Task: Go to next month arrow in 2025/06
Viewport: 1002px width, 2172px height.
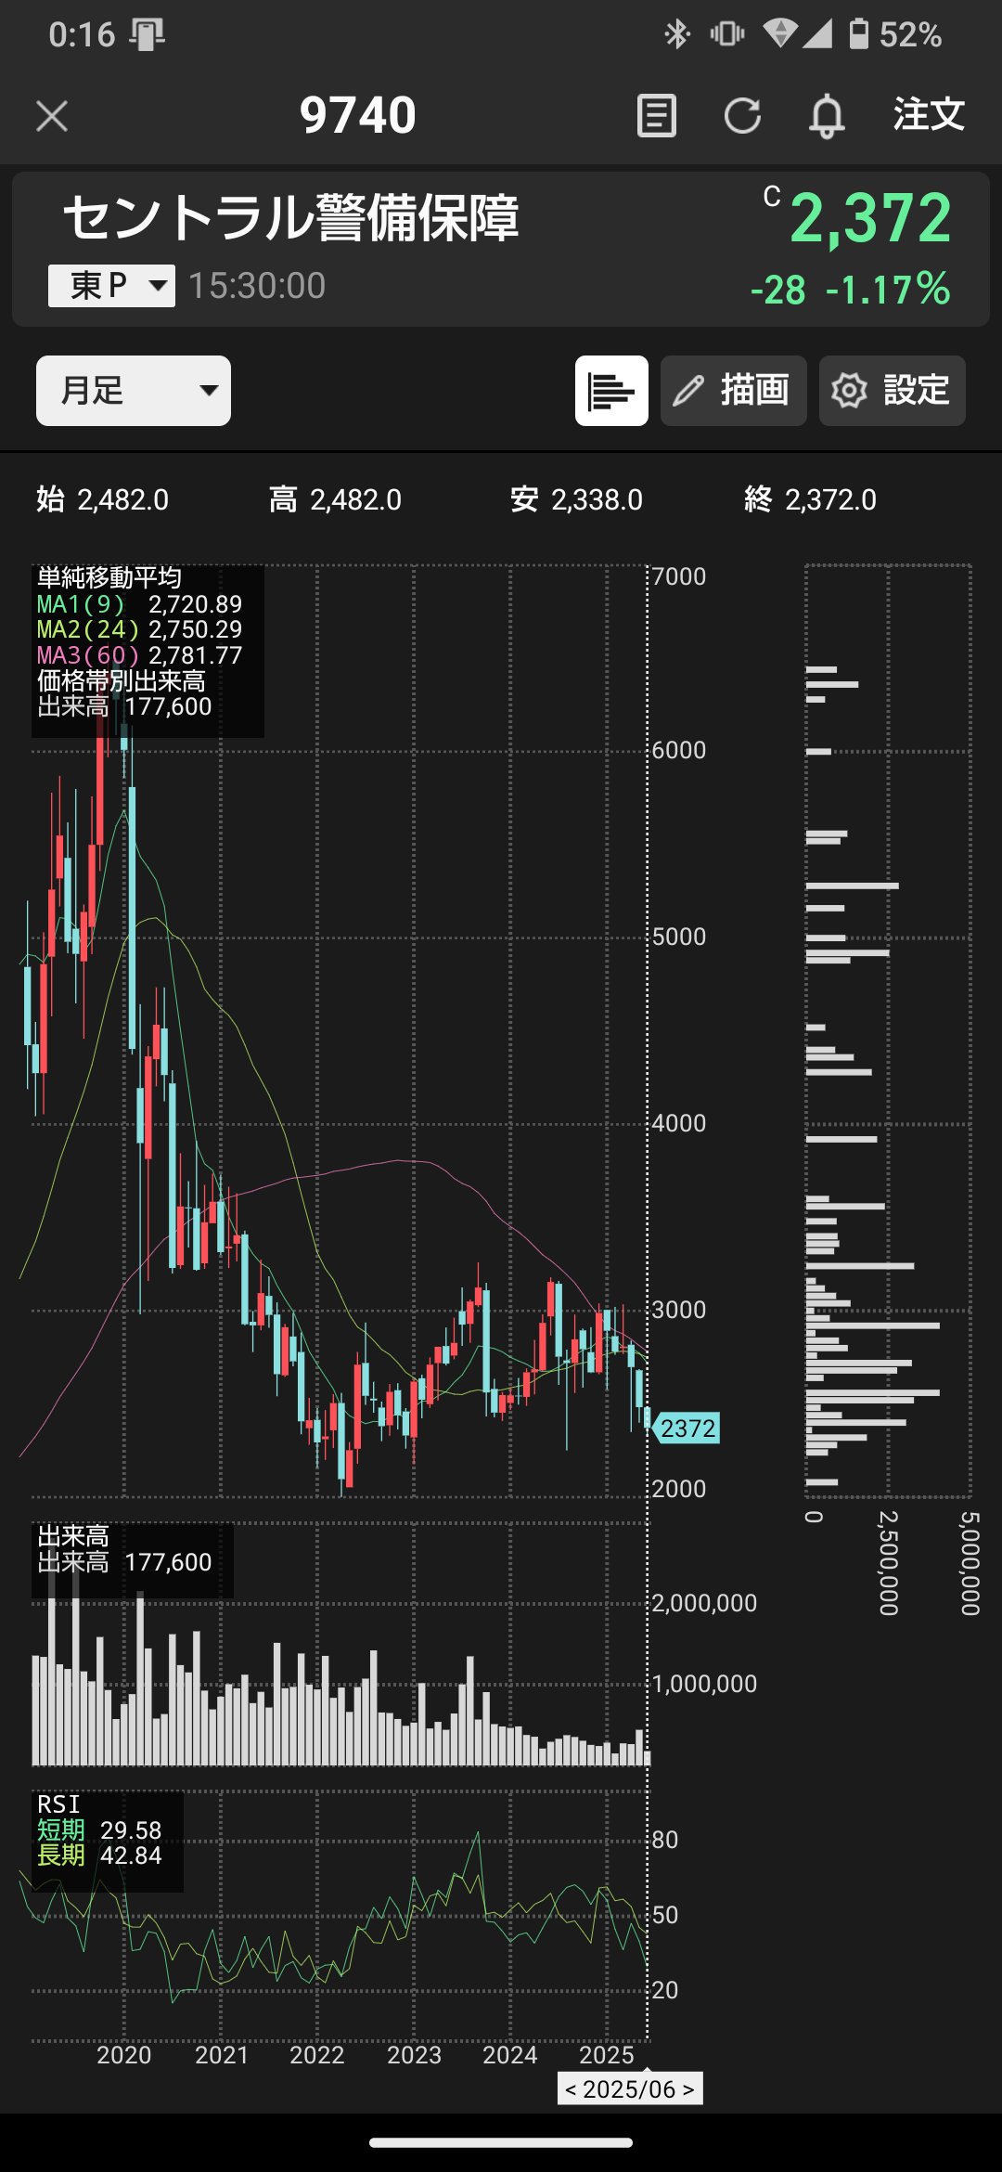Action: [688, 2089]
